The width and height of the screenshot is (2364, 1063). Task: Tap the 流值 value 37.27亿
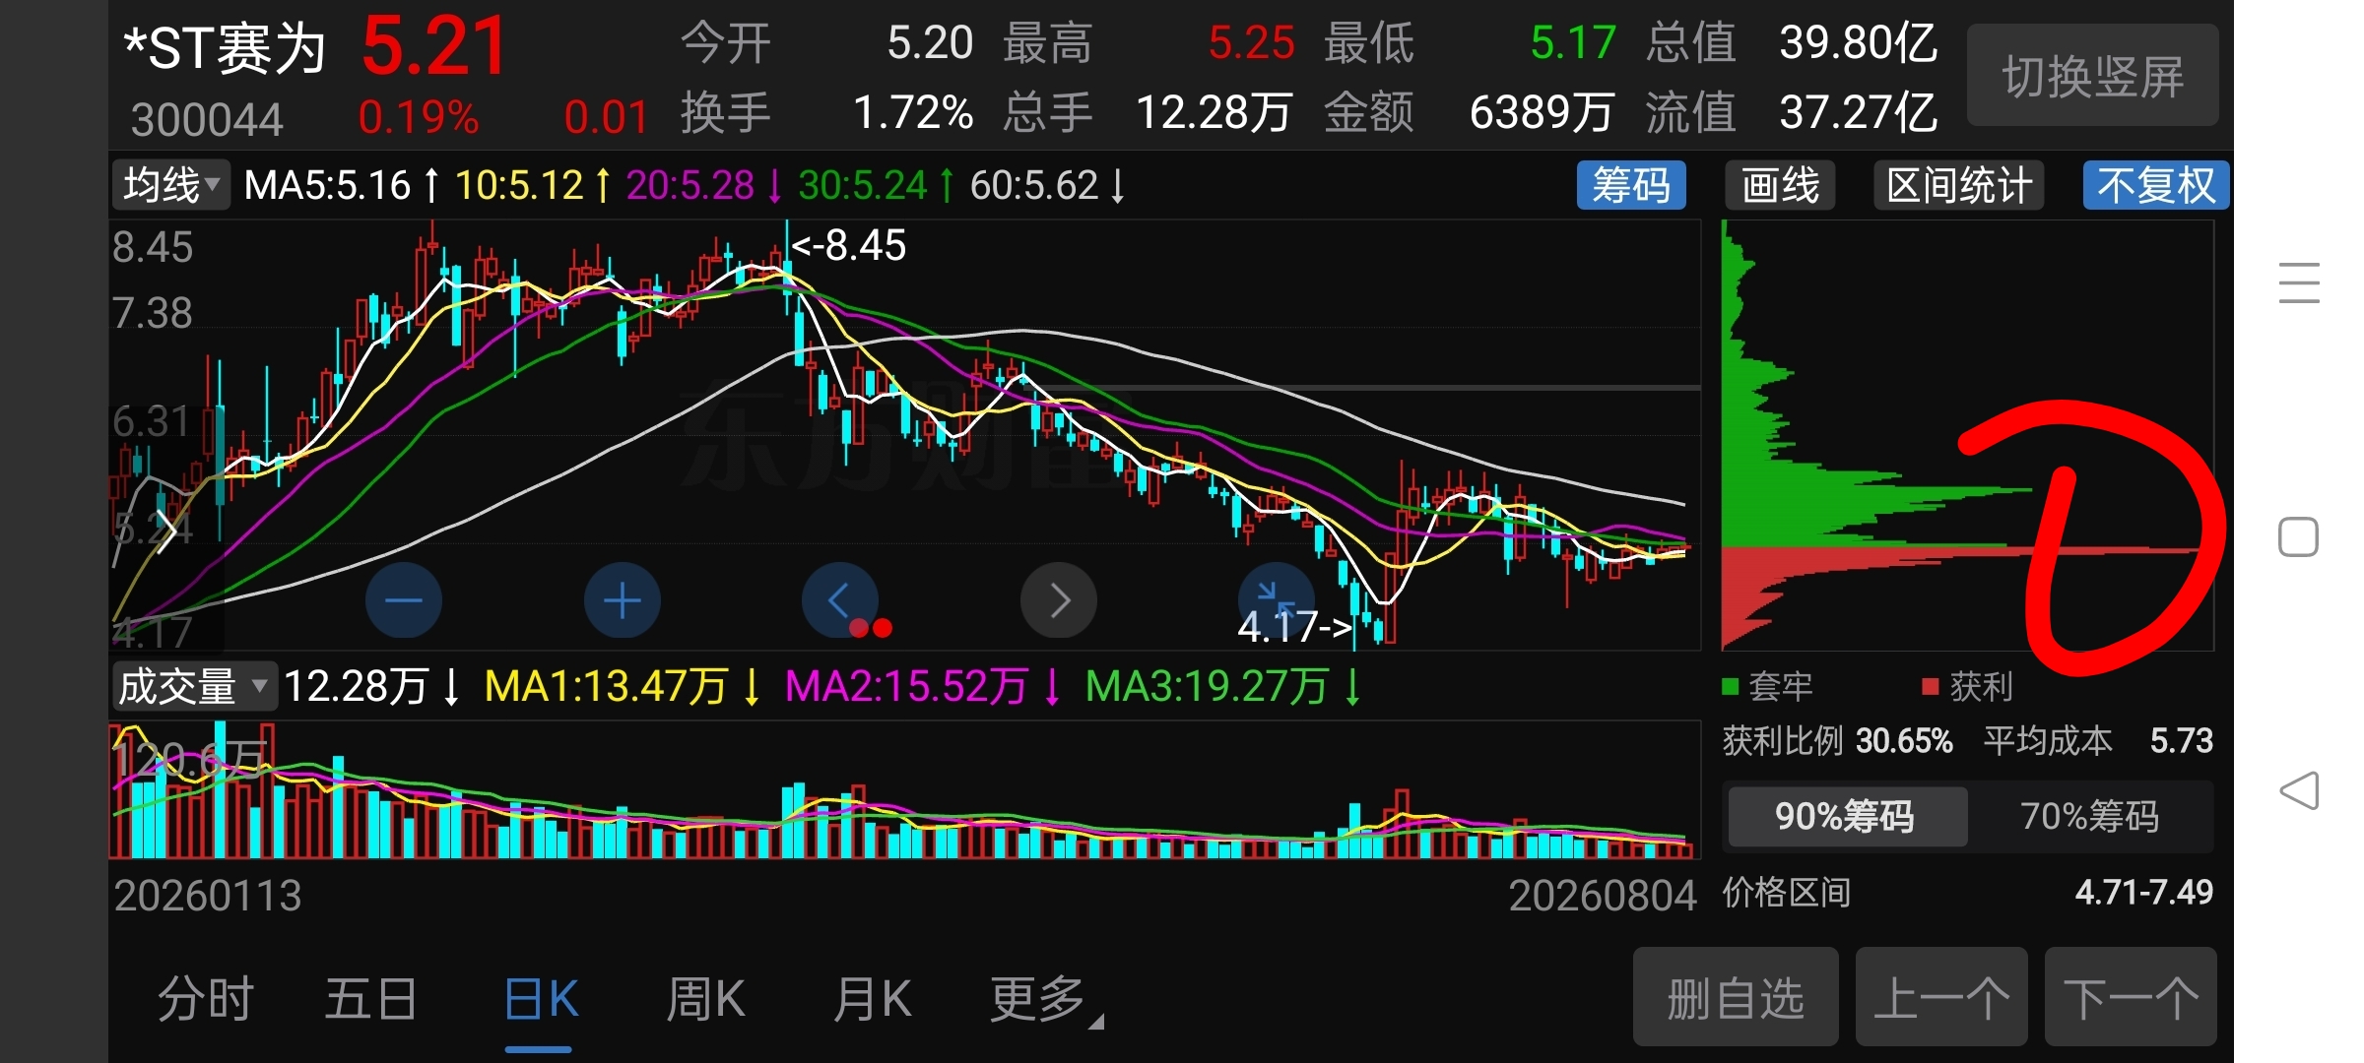[1859, 112]
